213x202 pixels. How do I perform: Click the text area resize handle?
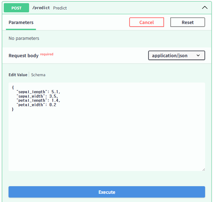click(203, 169)
